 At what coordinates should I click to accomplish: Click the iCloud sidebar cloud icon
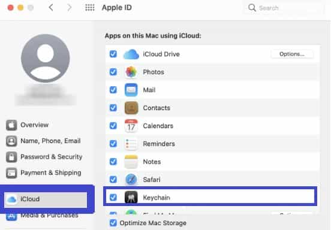pyautogui.click(x=11, y=199)
